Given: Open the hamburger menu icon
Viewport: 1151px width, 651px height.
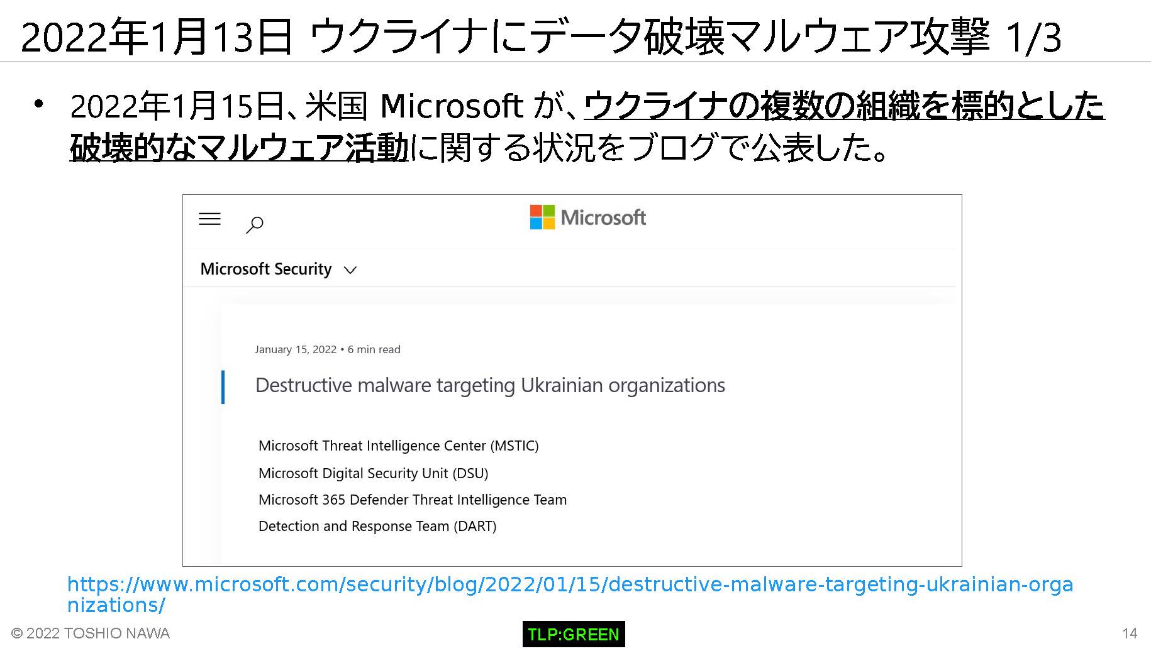Looking at the screenshot, I should [x=209, y=219].
